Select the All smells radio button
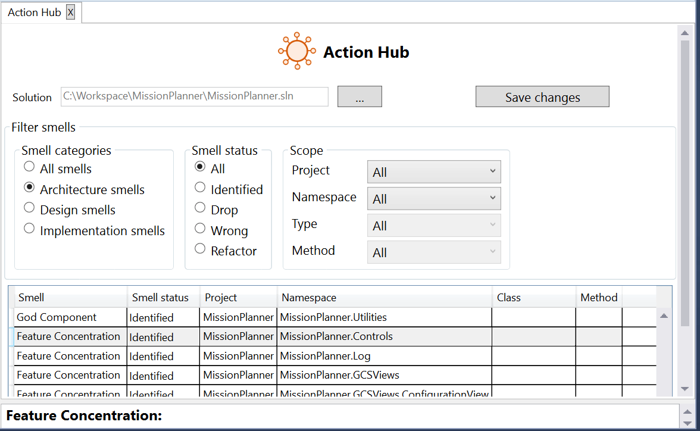 click(x=29, y=167)
